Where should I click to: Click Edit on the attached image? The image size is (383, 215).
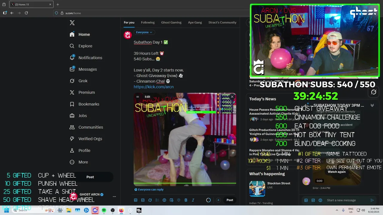coord(148,97)
